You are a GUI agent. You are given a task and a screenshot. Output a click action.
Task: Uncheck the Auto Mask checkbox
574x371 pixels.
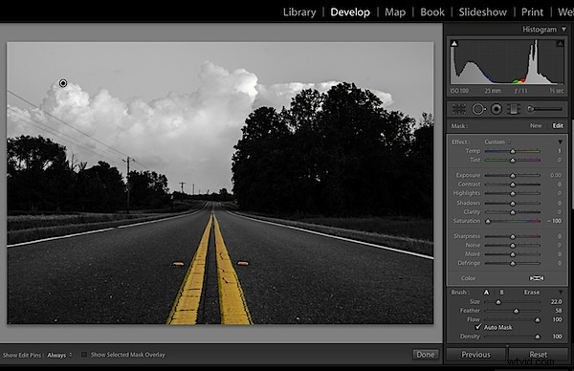(477, 327)
